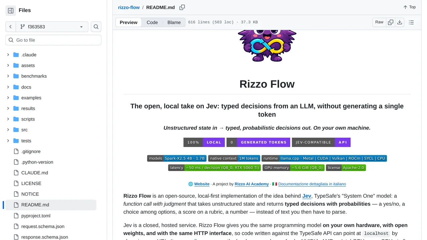
Task: Select README.md in the file tree
Action: tap(51, 205)
